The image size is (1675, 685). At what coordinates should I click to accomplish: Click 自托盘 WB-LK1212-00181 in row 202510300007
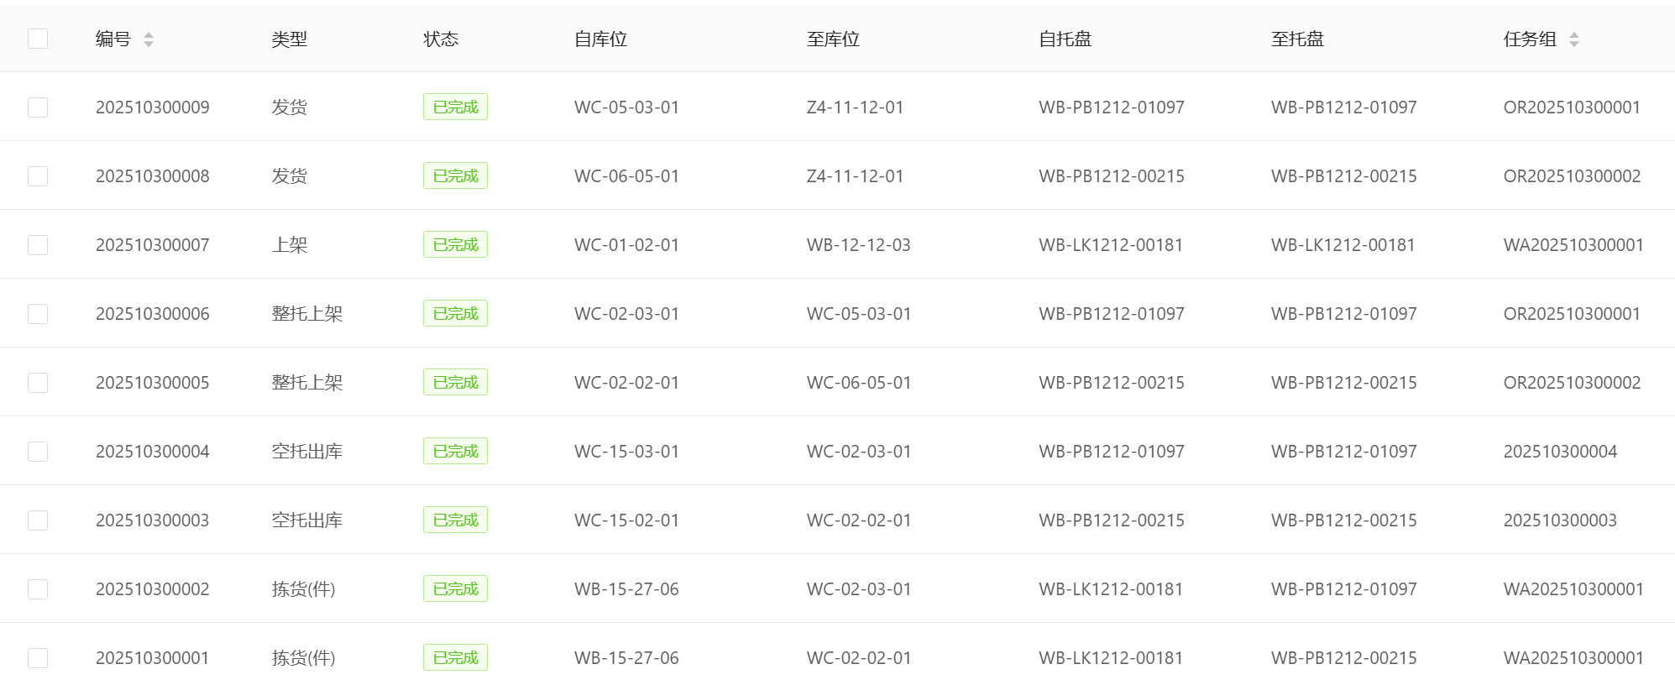pyautogui.click(x=1111, y=245)
